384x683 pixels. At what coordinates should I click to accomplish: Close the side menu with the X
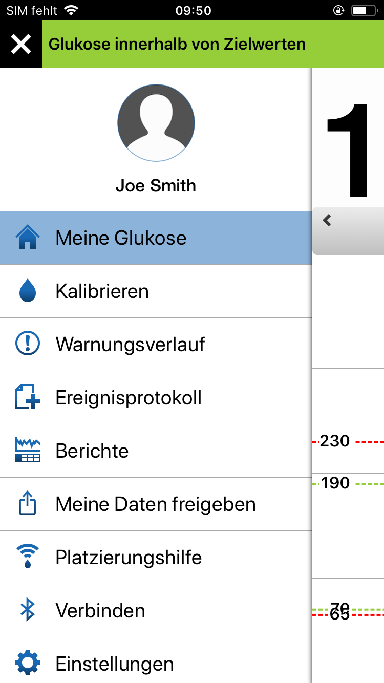[21, 45]
